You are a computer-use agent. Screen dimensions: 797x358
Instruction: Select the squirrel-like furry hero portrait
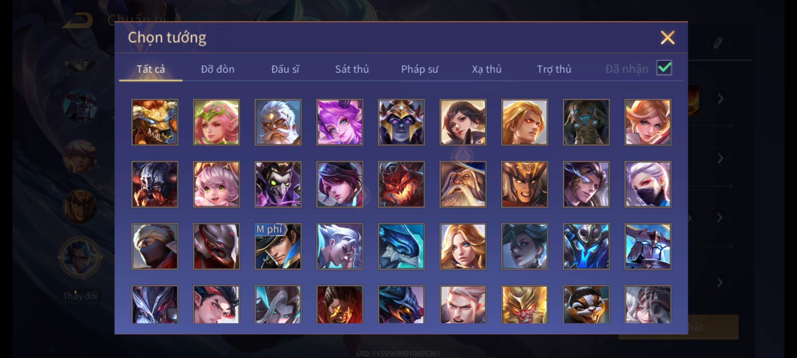pos(586,304)
